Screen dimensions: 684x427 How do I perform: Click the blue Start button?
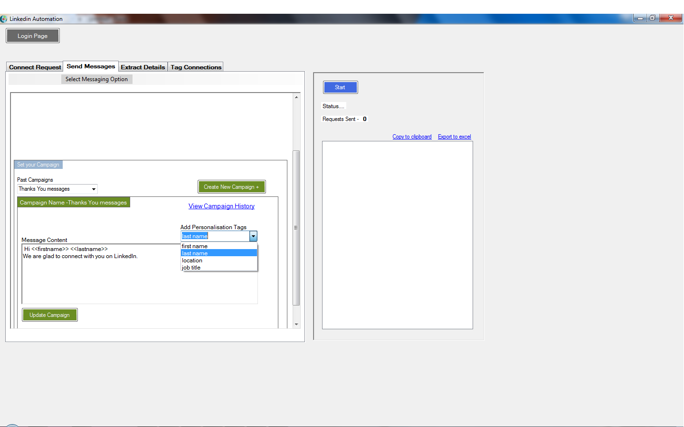click(340, 87)
